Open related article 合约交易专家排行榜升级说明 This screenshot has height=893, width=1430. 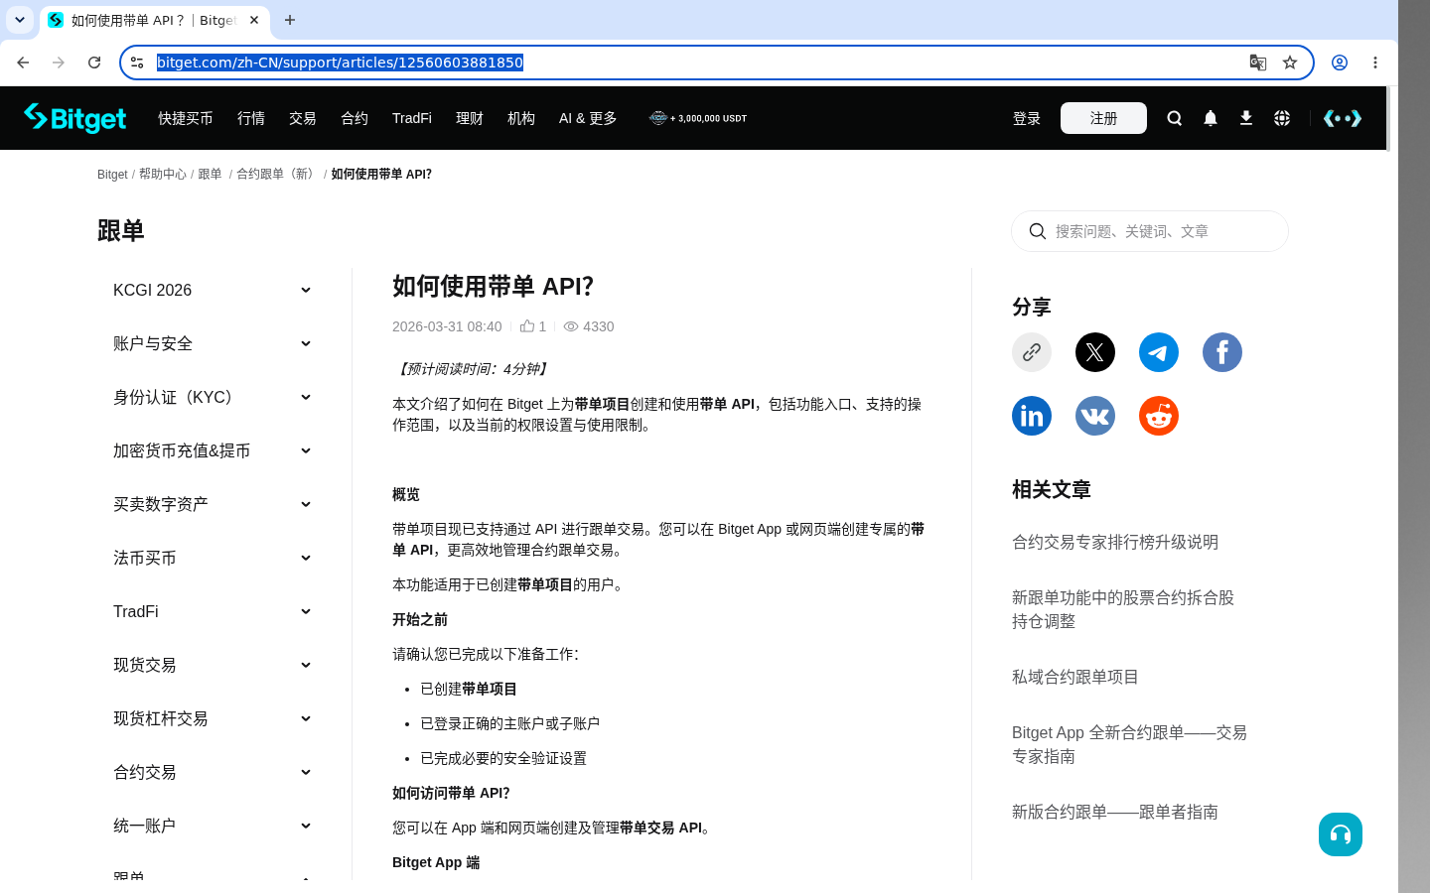click(1115, 542)
